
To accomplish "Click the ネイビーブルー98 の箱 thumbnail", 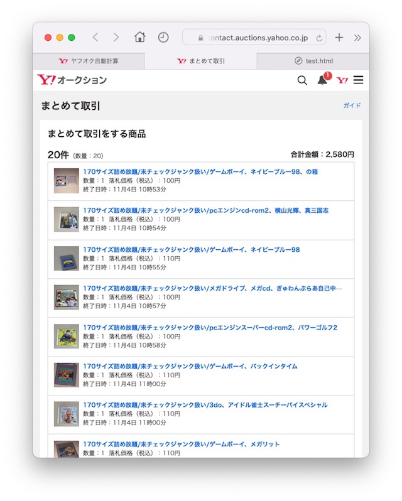I will point(67,181).
